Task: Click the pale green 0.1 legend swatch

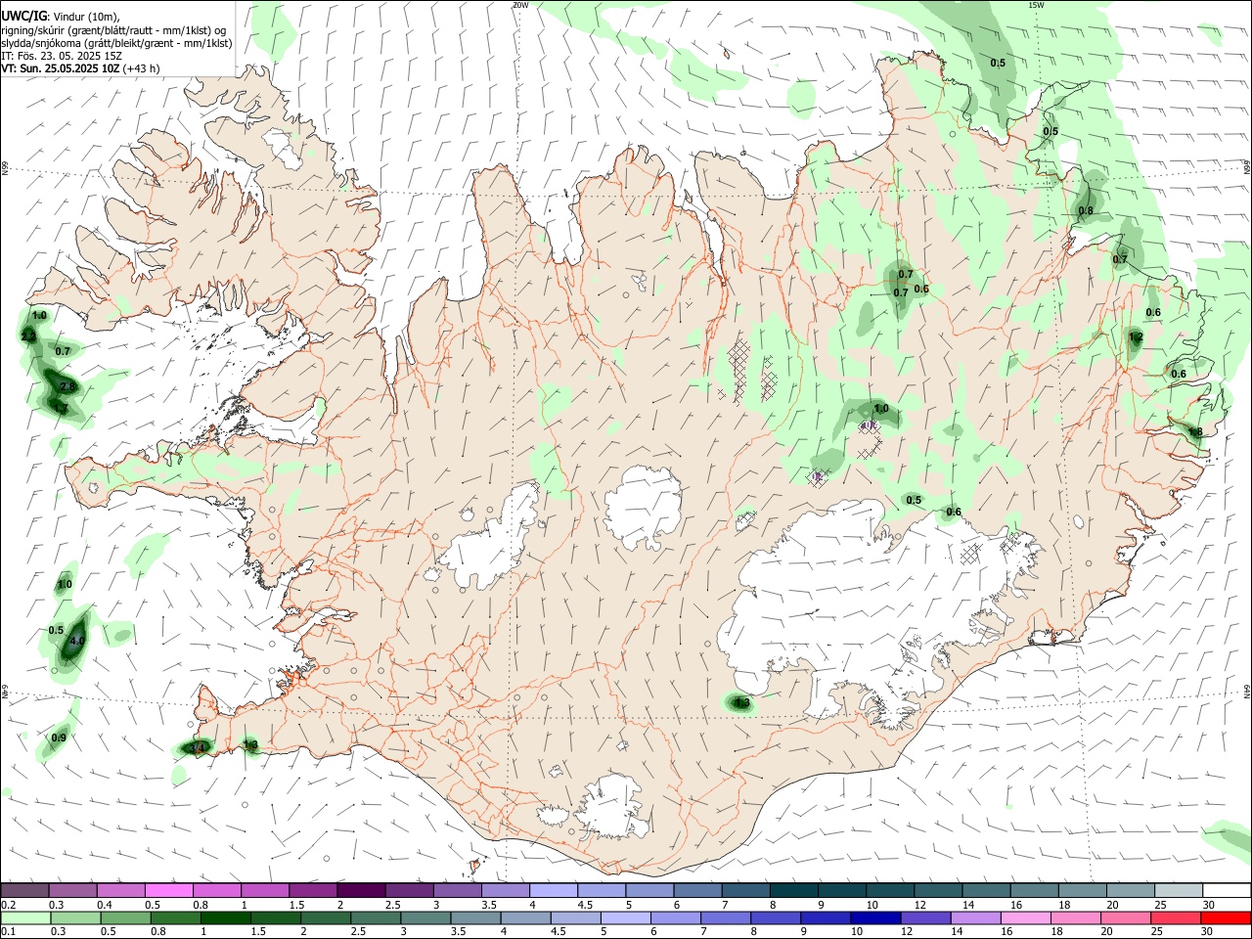Action: pyautogui.click(x=25, y=917)
